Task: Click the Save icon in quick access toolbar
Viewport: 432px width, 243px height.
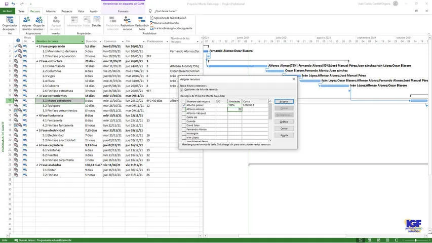Action: (x=7, y=4)
